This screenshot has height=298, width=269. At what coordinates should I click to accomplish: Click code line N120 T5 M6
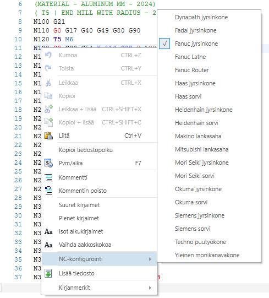(53, 39)
